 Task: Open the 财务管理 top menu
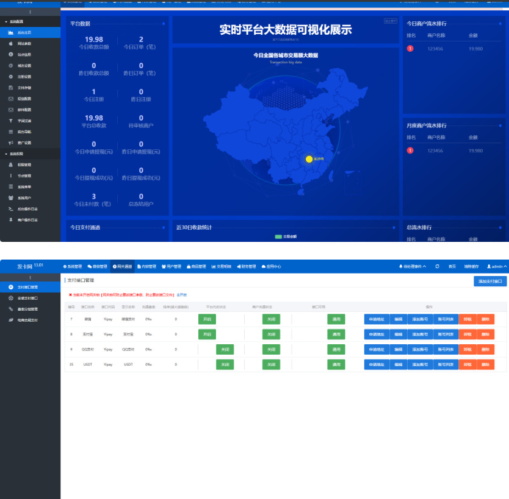tap(247, 266)
